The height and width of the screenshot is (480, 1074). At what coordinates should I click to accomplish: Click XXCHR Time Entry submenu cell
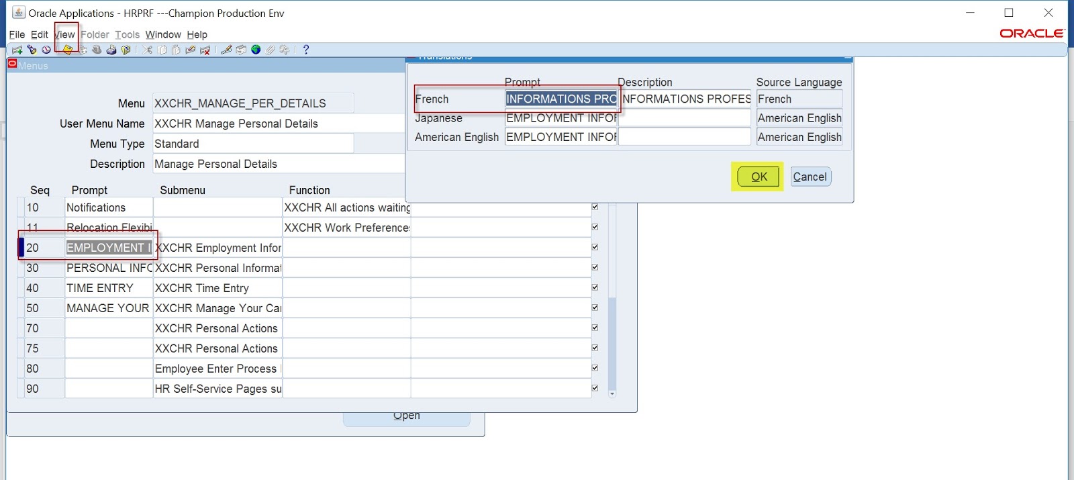tap(217, 288)
